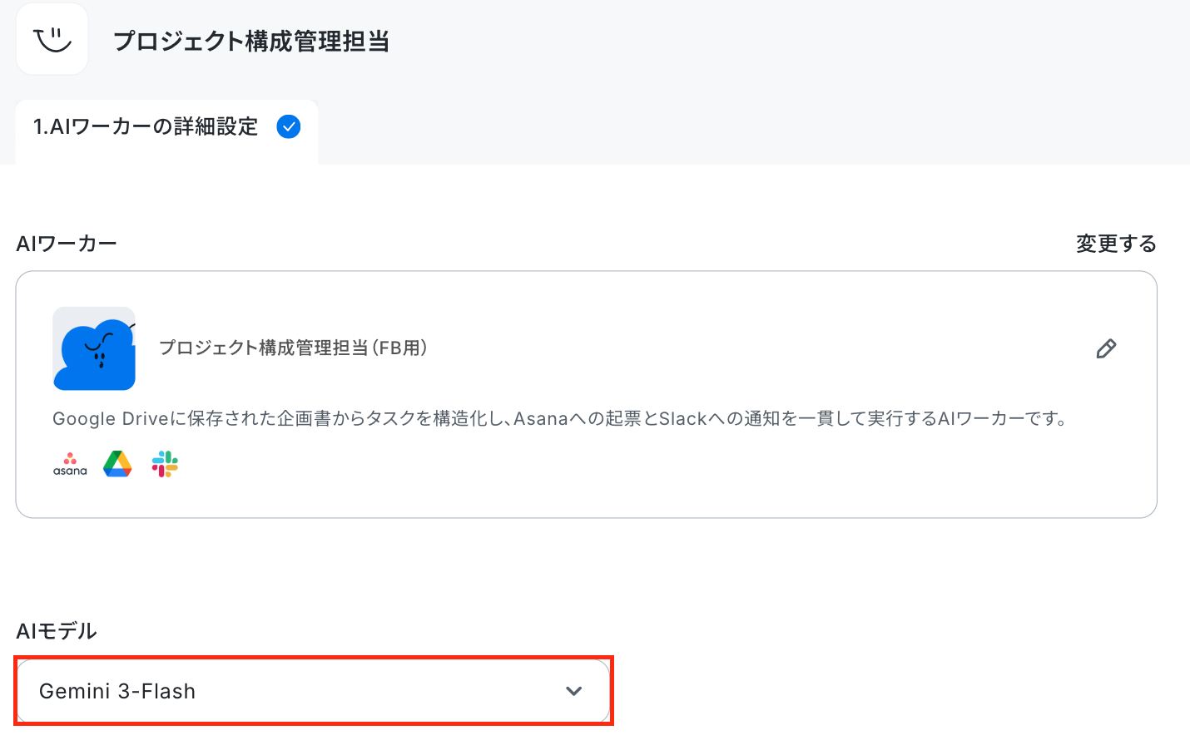Click the pencil edit icon on worker card
This screenshot has height=745, width=1190.
tap(1106, 348)
